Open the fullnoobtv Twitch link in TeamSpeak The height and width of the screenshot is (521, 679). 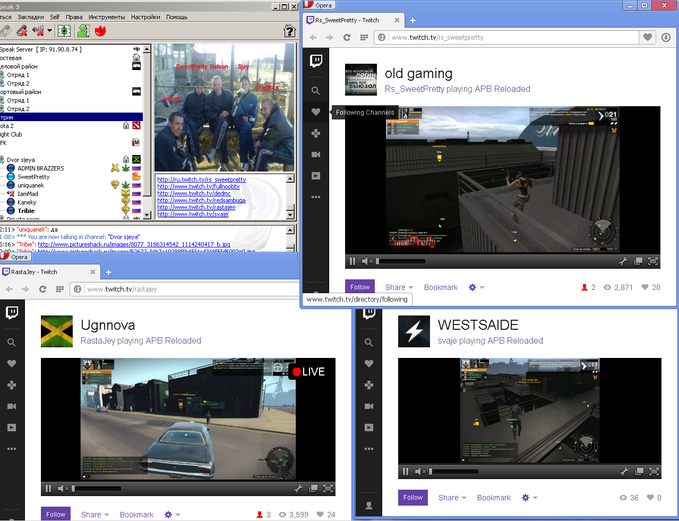pos(199,186)
